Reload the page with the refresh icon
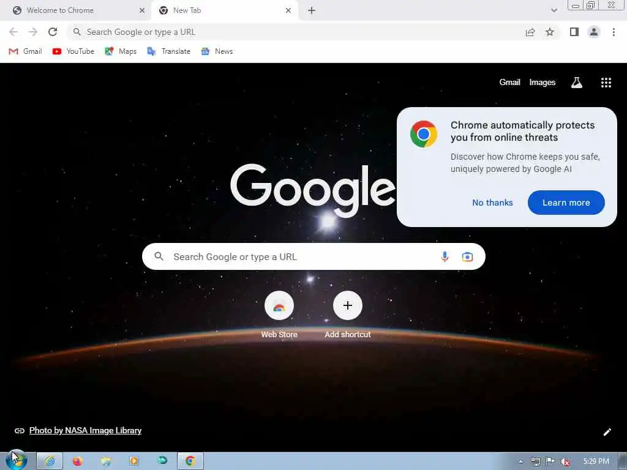 coord(53,32)
